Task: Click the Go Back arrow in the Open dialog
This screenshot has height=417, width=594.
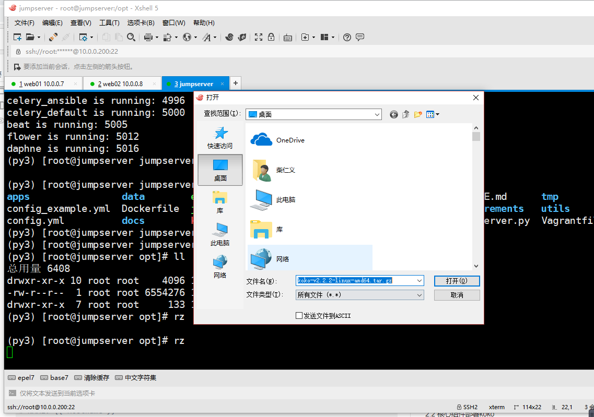Action: click(393, 114)
